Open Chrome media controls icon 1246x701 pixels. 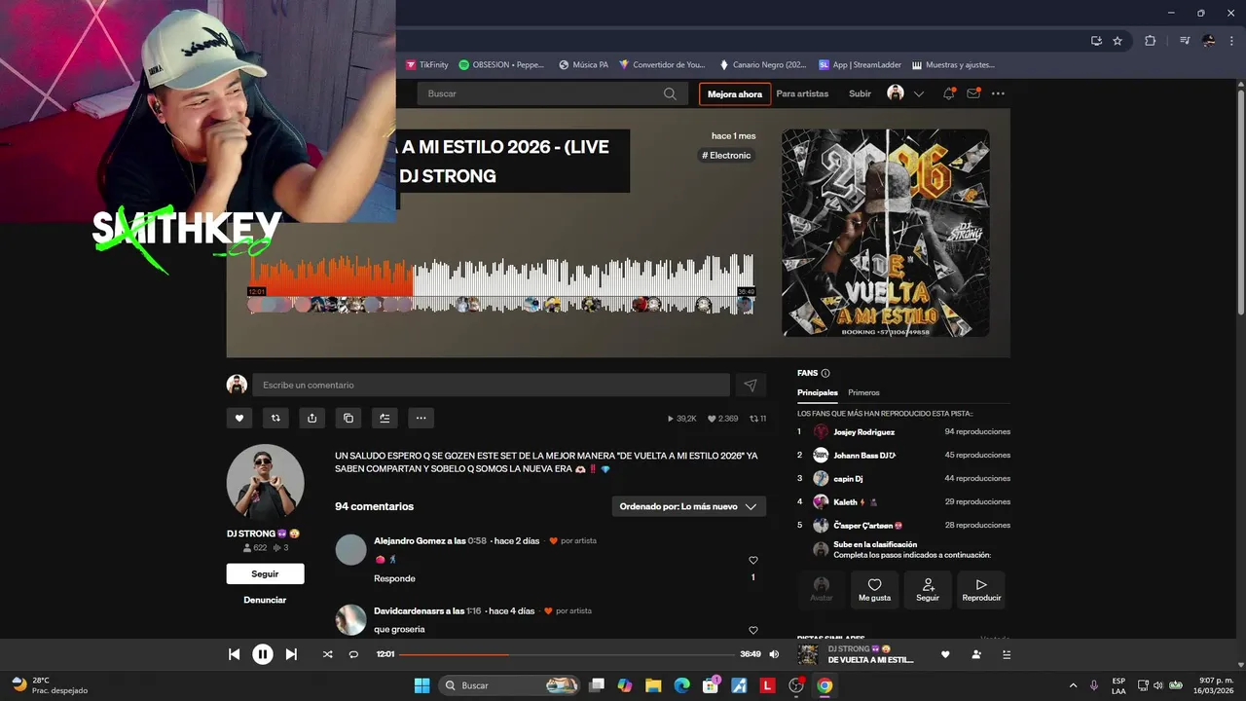tap(1185, 41)
